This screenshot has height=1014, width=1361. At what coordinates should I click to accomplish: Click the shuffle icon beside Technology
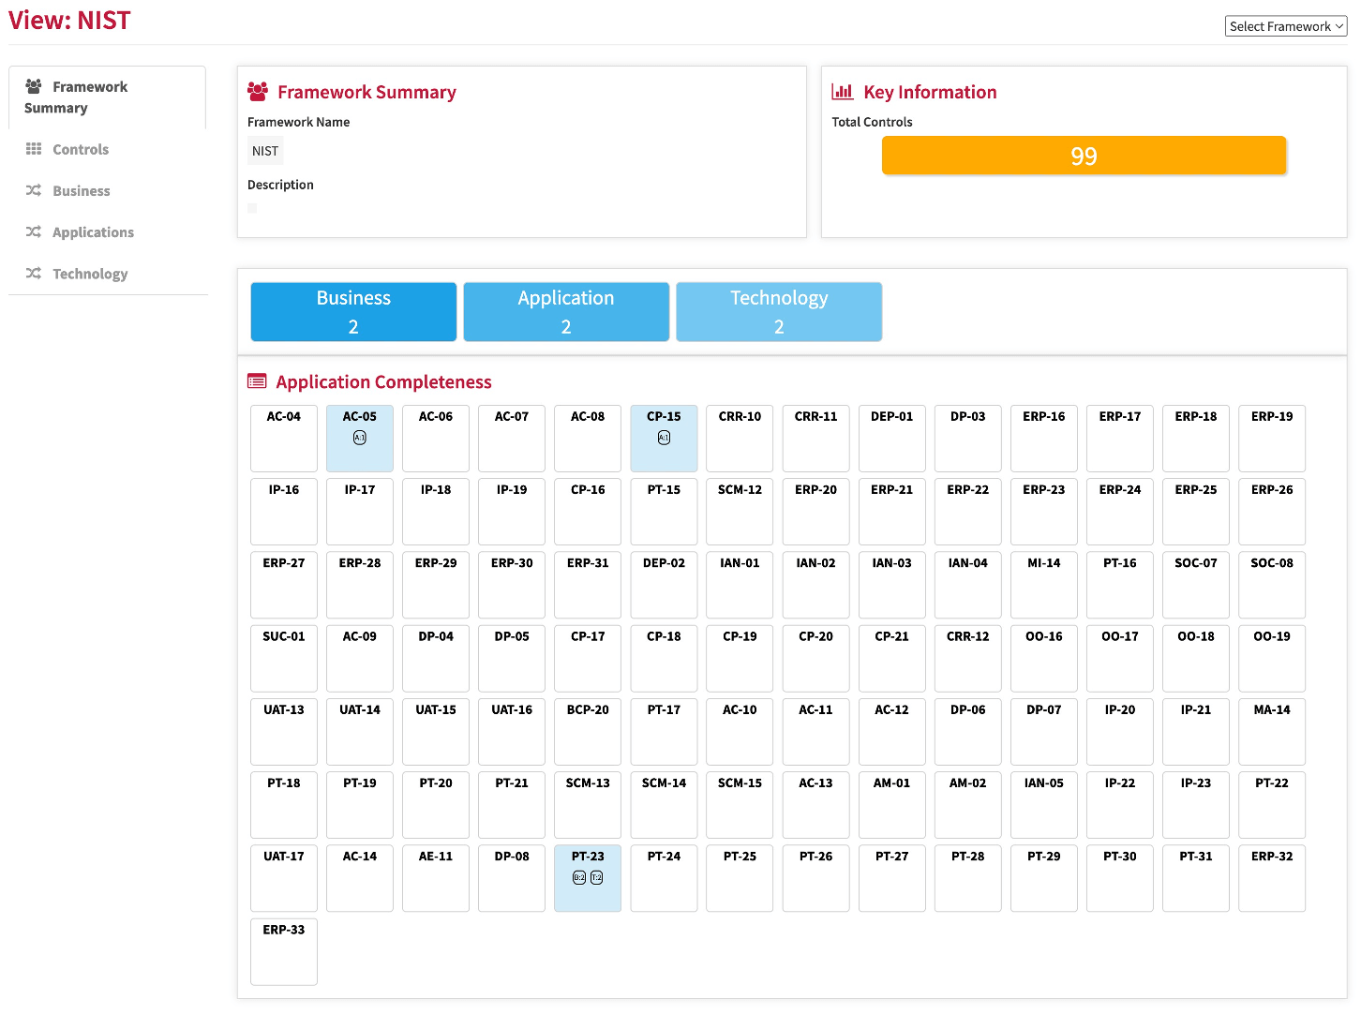pos(34,273)
